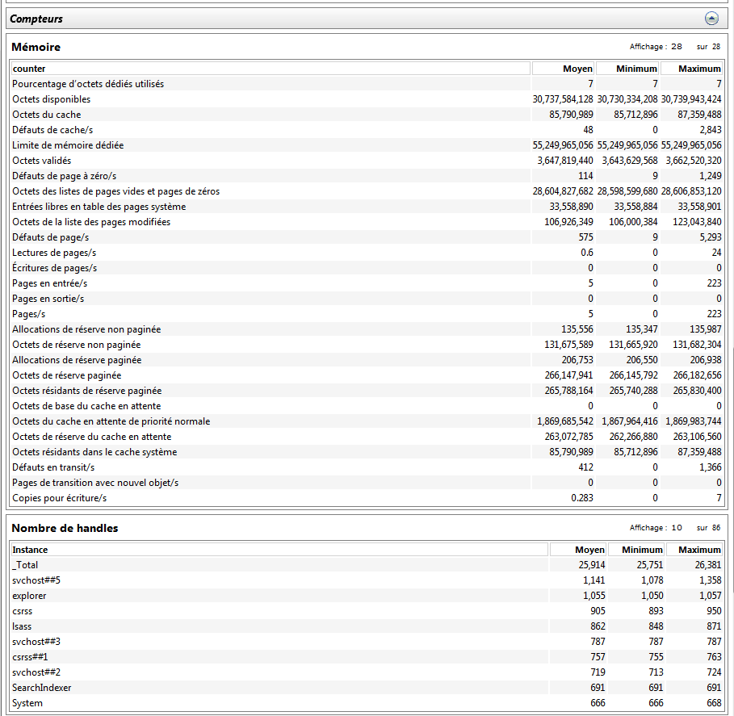Screen dimensions: 734x716
Task: Select the _Total instance row
Action: [367, 565]
